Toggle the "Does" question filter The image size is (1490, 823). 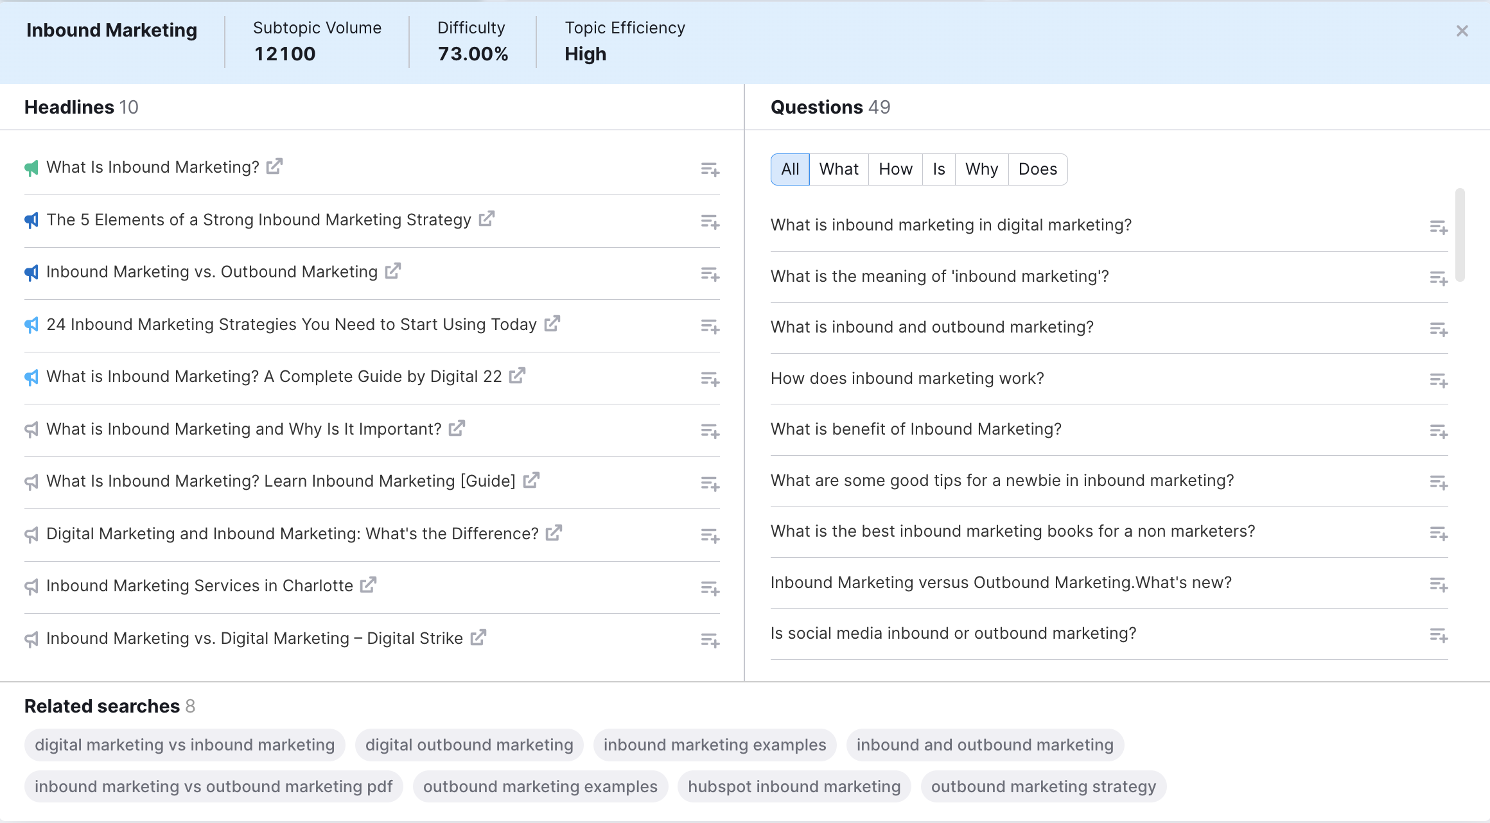point(1037,169)
